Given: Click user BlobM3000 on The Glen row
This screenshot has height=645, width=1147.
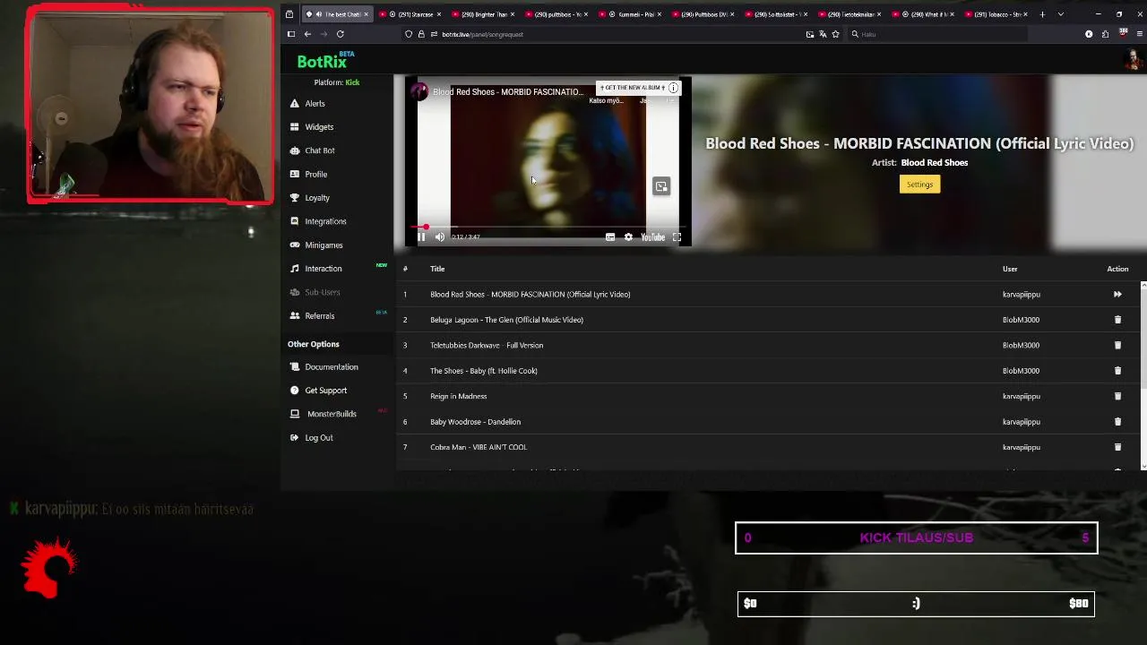Looking at the screenshot, I should 1021,320.
